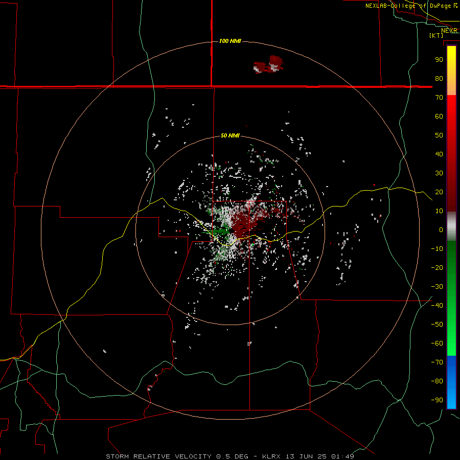Click the -60 value on the color scale
The height and width of the screenshot is (460, 460).
tap(437, 343)
